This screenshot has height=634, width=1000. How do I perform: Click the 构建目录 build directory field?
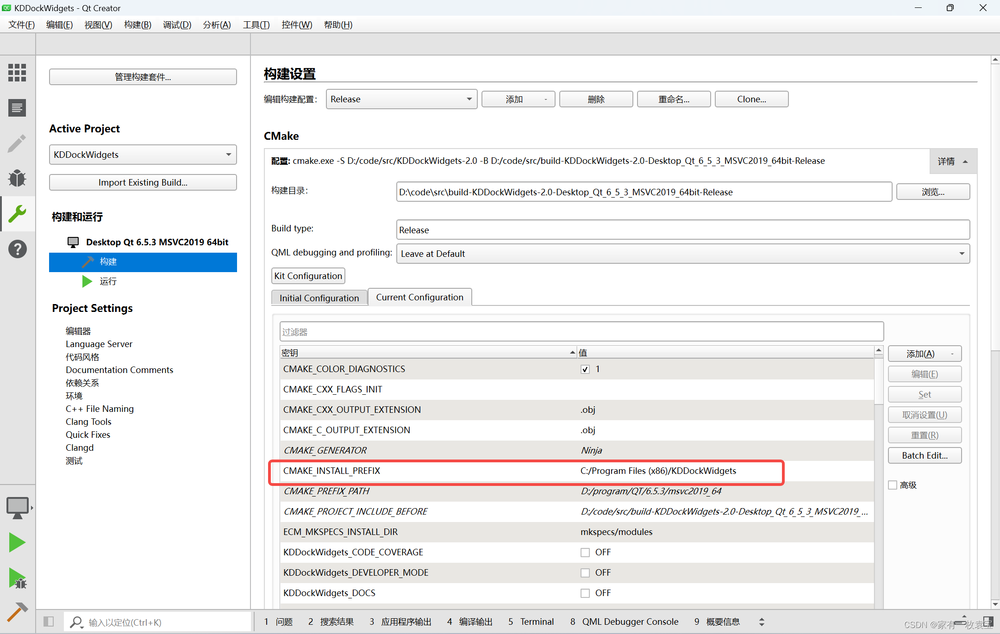[644, 192]
